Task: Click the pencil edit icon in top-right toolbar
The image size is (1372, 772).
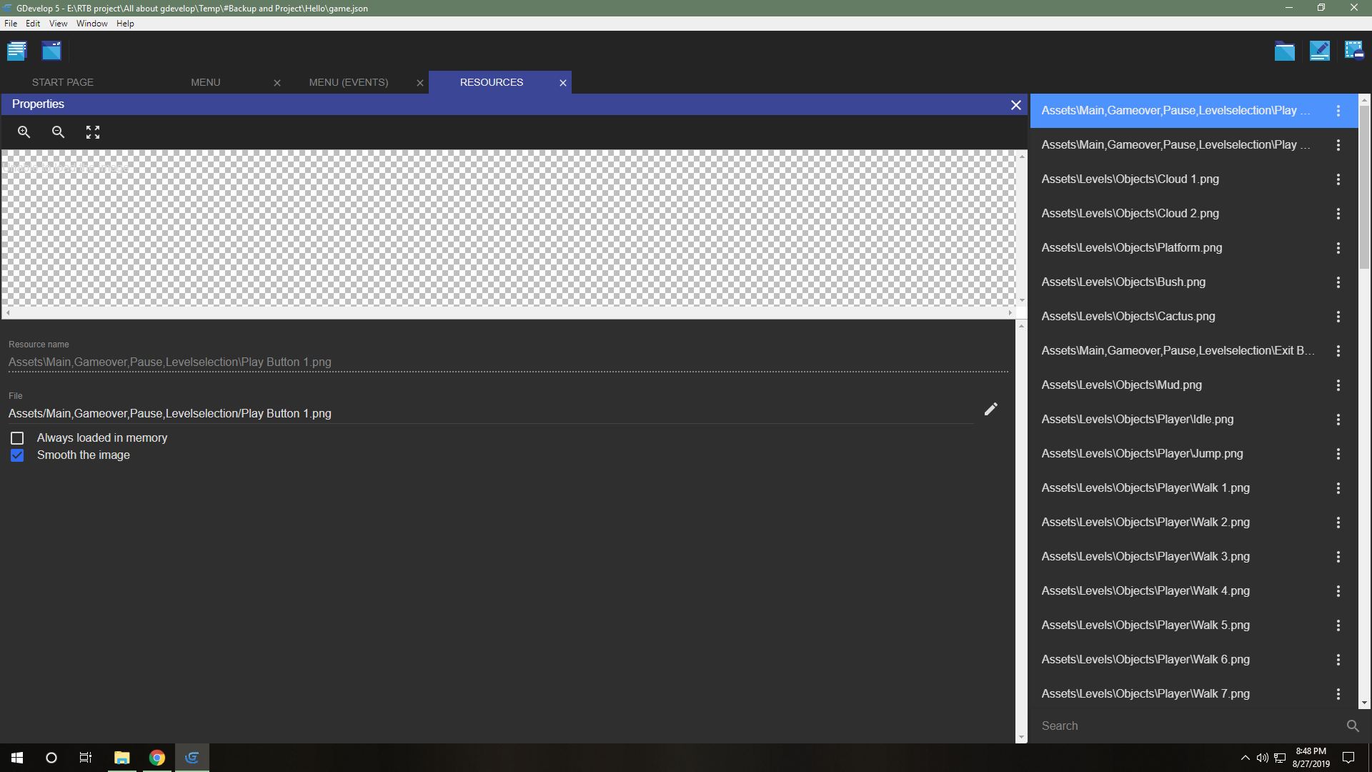Action: tap(1319, 51)
